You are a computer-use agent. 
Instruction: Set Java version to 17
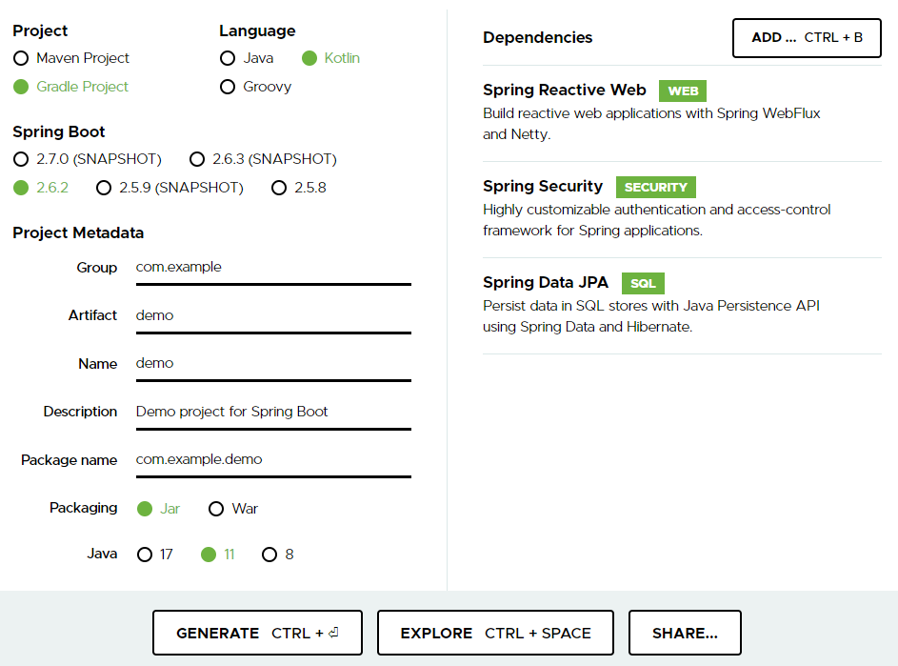(x=145, y=555)
